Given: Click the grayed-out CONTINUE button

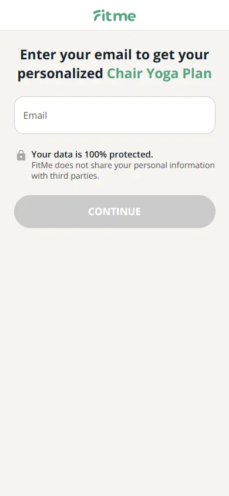Looking at the screenshot, I should coord(114,212).
